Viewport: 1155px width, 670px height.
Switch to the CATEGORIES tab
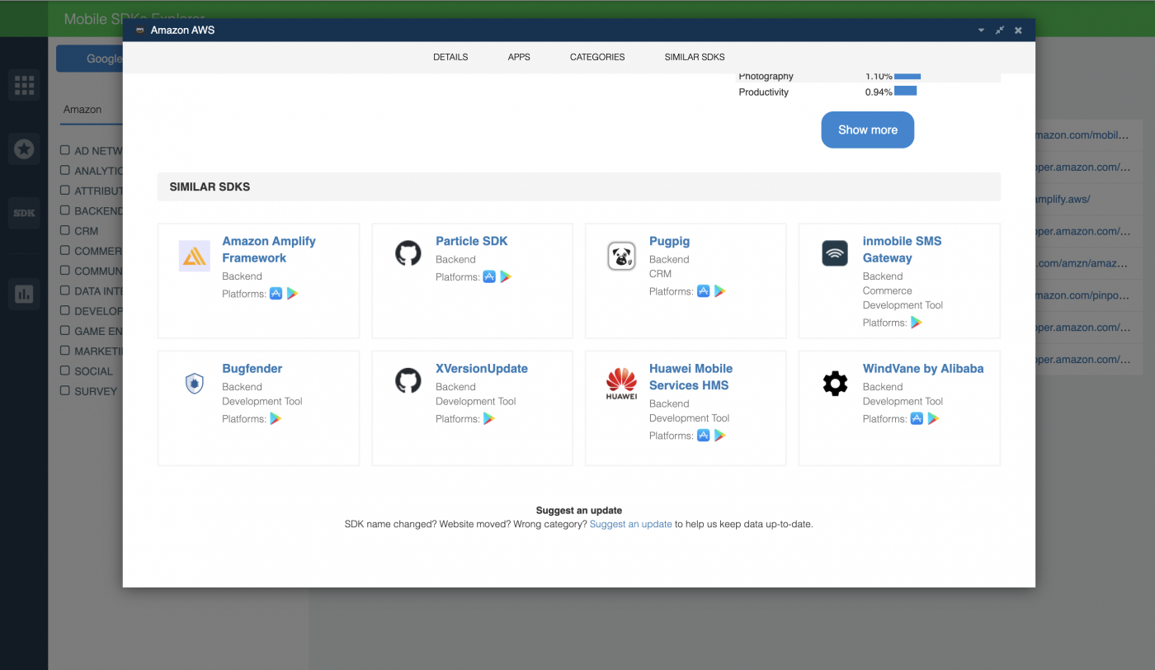coord(596,57)
